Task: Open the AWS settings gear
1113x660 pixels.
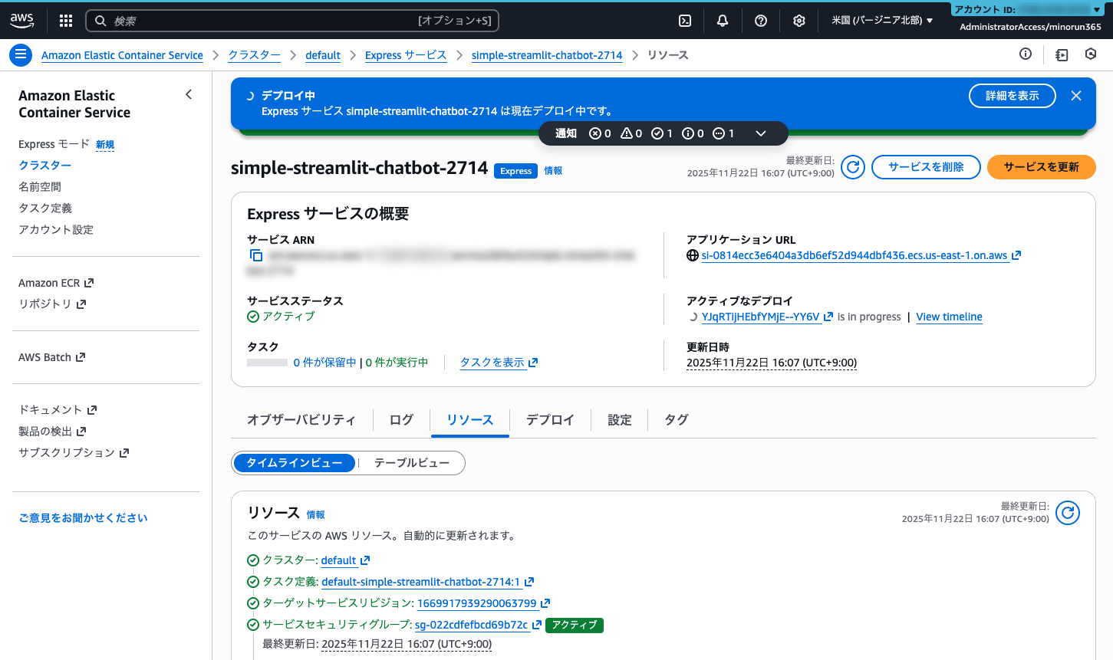Action: (x=799, y=21)
